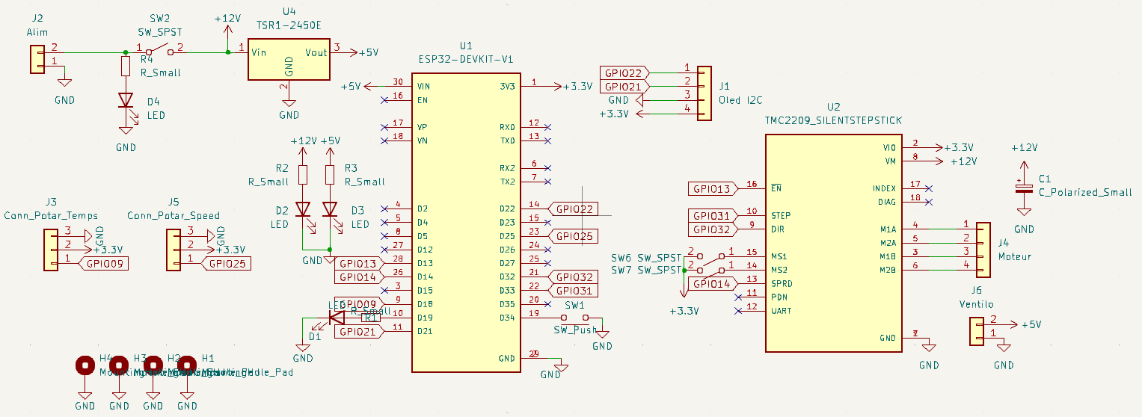
Task: Click the J2 Alim connector symbol
Action: (37, 60)
